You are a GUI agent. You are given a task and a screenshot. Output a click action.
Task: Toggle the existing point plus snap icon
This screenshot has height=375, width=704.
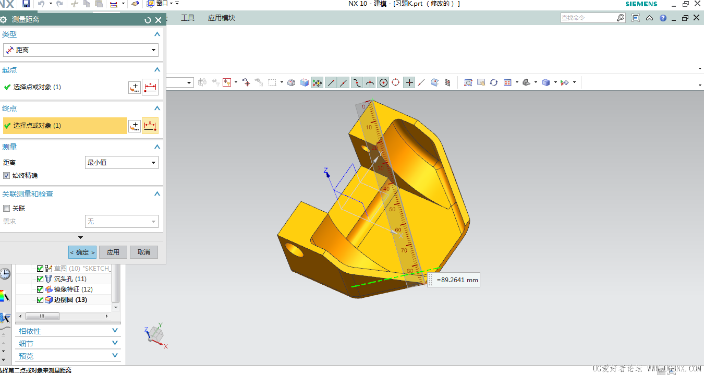coord(409,82)
